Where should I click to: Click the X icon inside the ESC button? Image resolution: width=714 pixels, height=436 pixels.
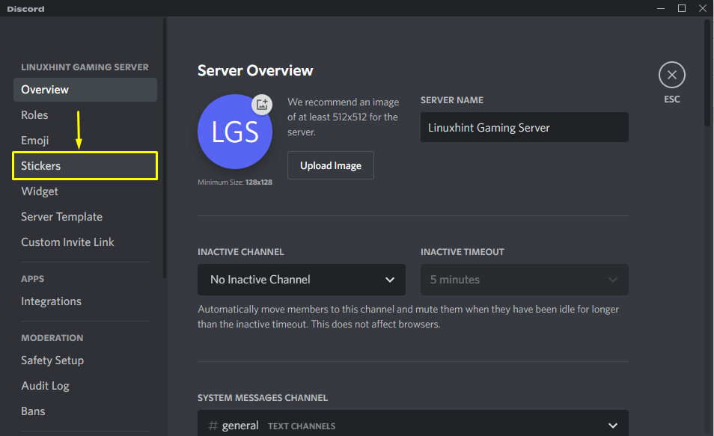coord(671,75)
